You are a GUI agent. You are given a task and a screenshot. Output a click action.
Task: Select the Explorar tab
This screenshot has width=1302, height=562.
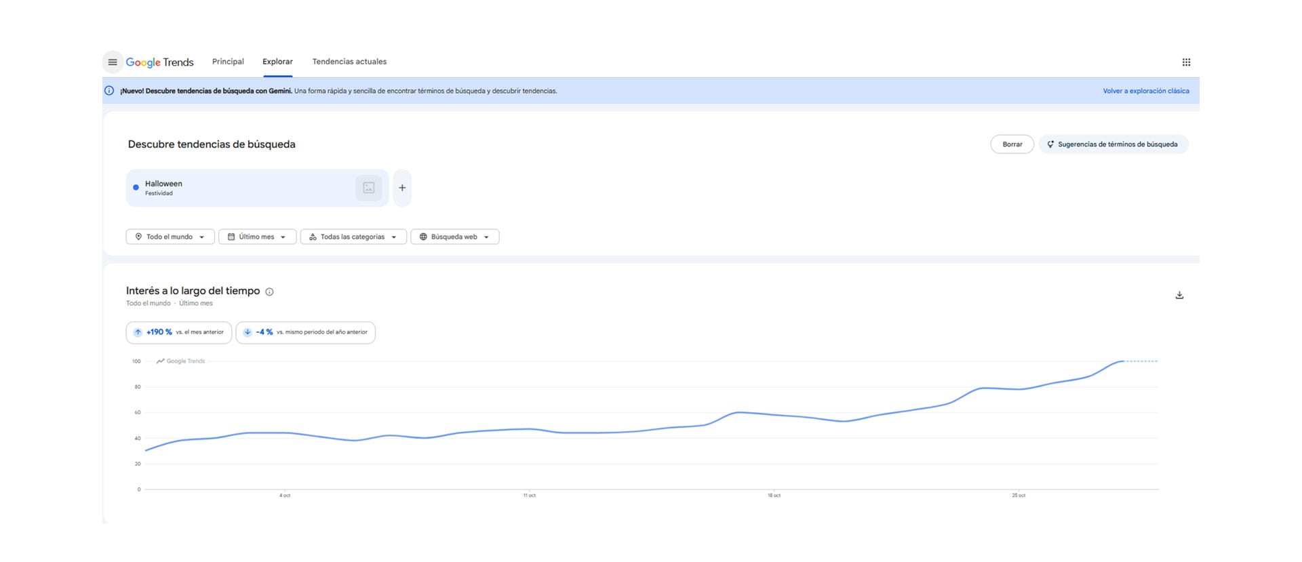click(x=277, y=62)
